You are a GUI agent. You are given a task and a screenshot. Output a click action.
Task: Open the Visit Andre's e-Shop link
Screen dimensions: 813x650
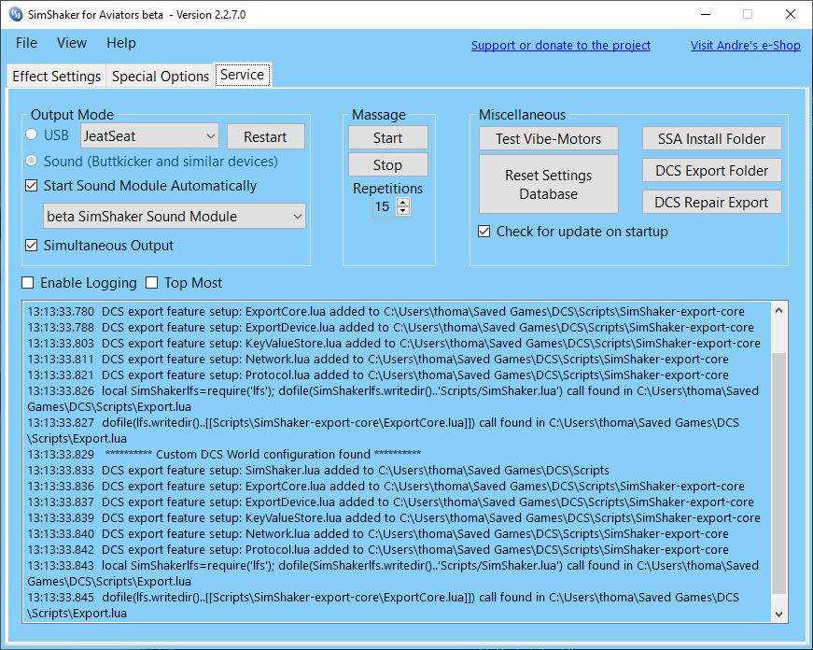point(745,46)
